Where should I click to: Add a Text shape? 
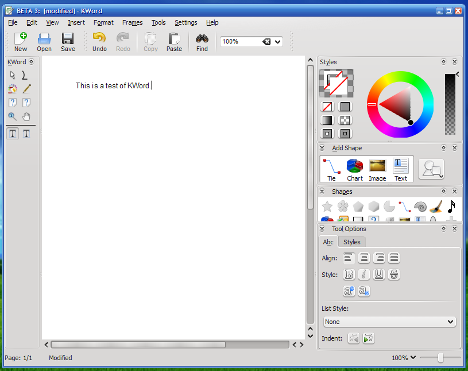(x=401, y=169)
